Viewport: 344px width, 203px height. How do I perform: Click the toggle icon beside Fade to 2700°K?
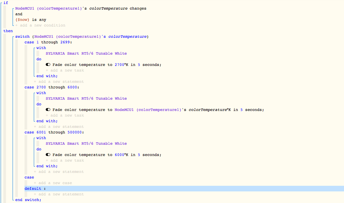48,65
